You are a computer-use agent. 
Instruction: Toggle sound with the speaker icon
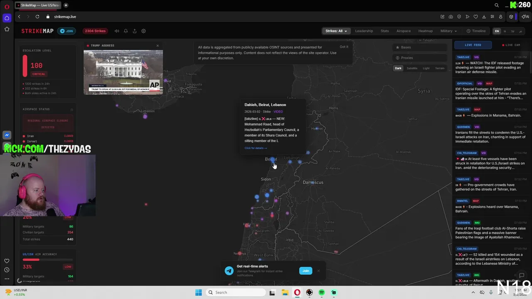click(x=117, y=31)
